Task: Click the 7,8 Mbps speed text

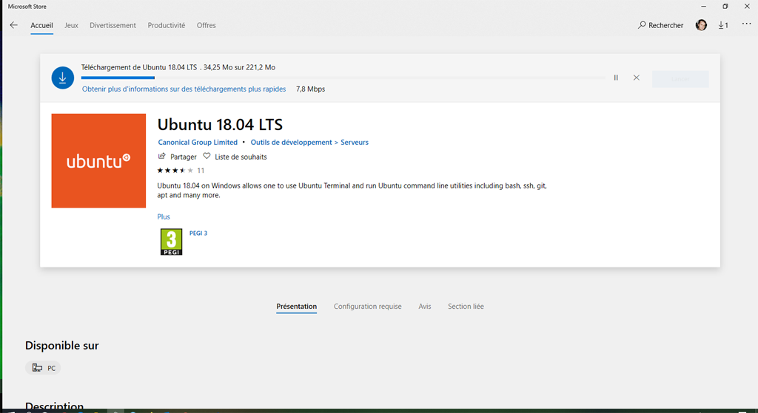Action: tap(310, 89)
